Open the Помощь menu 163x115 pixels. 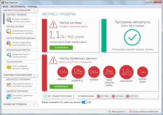coord(33,6)
